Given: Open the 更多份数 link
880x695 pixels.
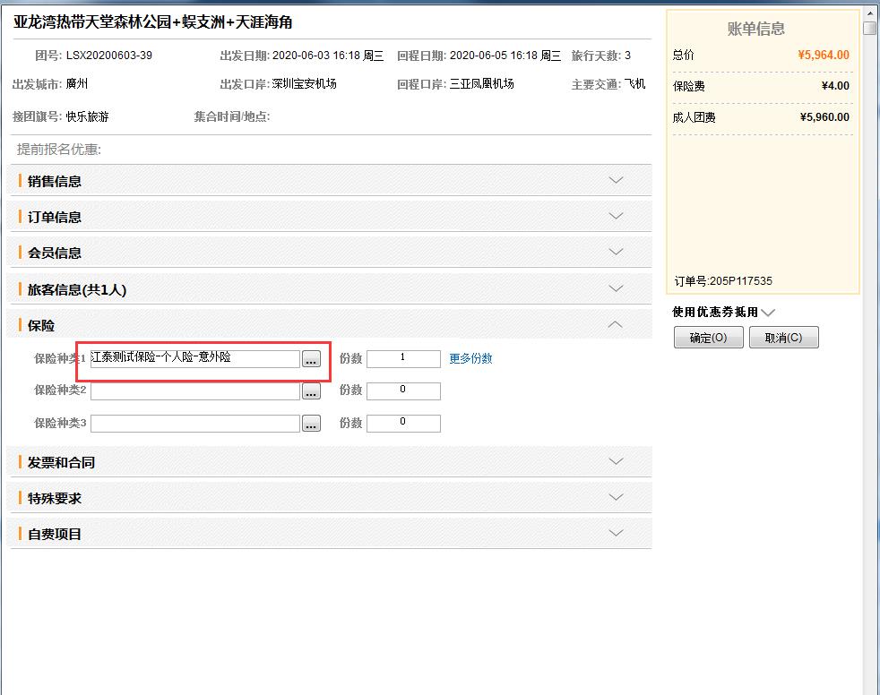Looking at the screenshot, I should [x=470, y=358].
